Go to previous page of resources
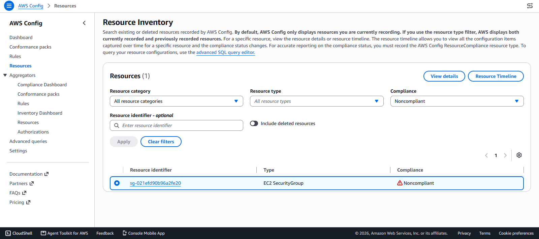This screenshot has height=239, width=539. point(486,155)
